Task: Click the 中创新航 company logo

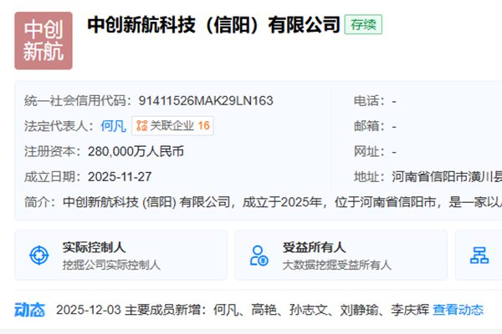Action: 44,40
